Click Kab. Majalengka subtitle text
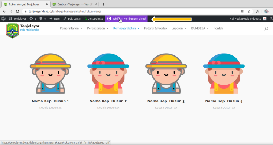 coord(30,30)
